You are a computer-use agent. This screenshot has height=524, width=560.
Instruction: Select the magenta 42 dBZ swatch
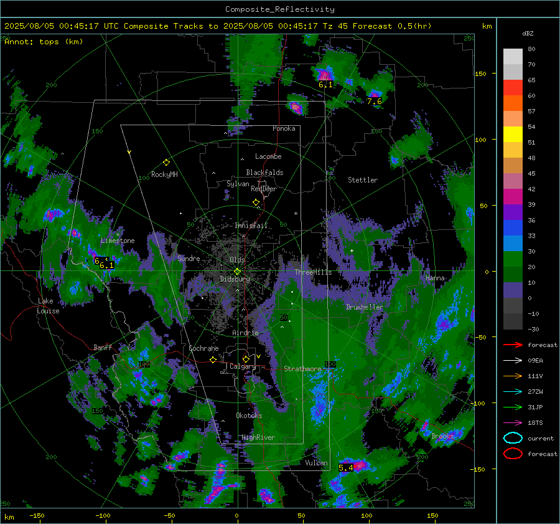click(513, 197)
